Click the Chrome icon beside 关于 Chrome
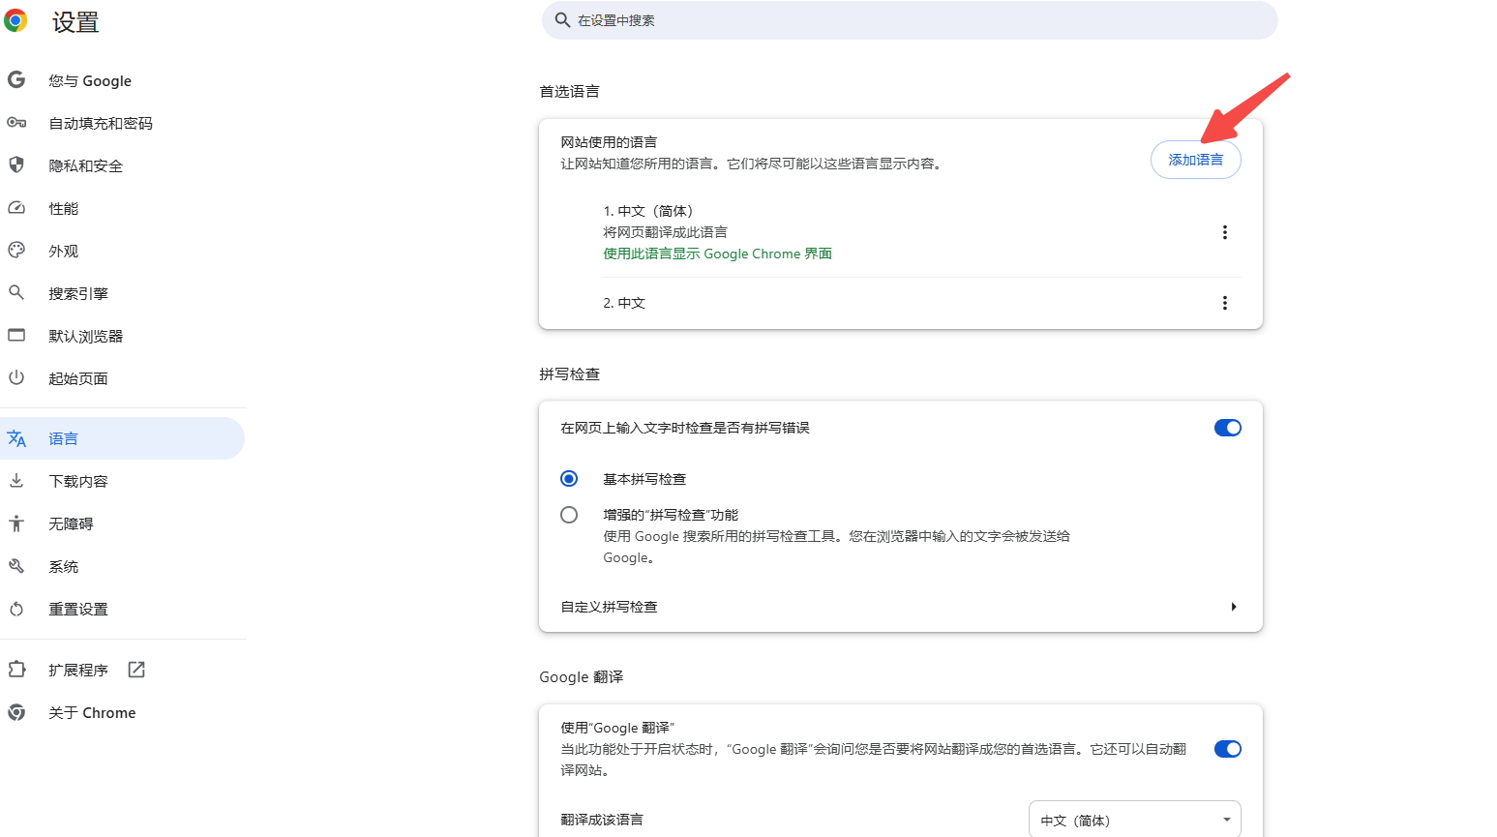This screenshot has width=1497, height=837. tap(16, 712)
